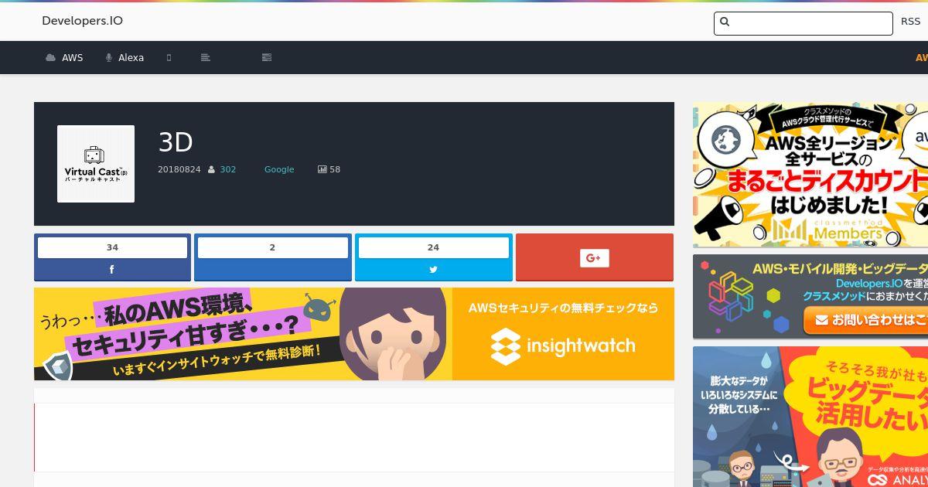928x487 pixels.
Task: Open the Google category link
Action: [279, 169]
